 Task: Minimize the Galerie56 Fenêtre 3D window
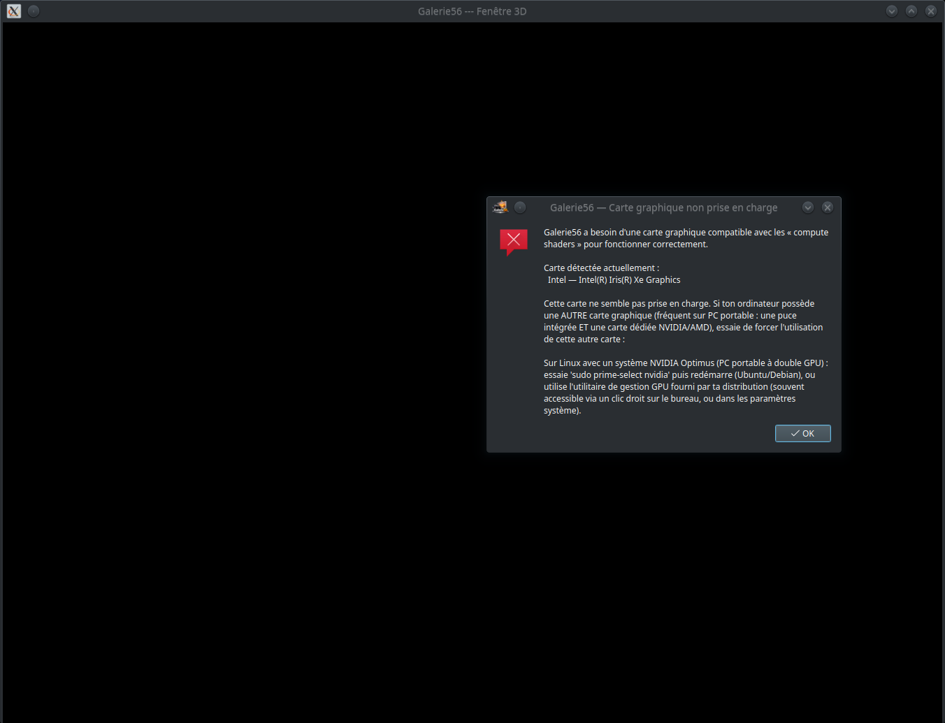pyautogui.click(x=892, y=11)
